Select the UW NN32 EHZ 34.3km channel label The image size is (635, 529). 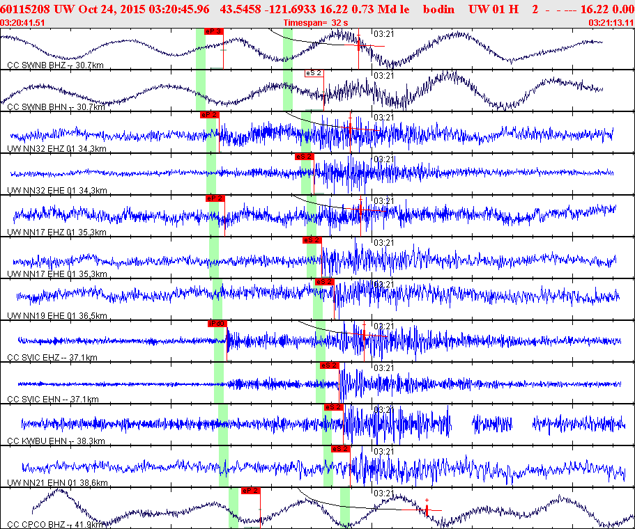pyautogui.click(x=56, y=149)
